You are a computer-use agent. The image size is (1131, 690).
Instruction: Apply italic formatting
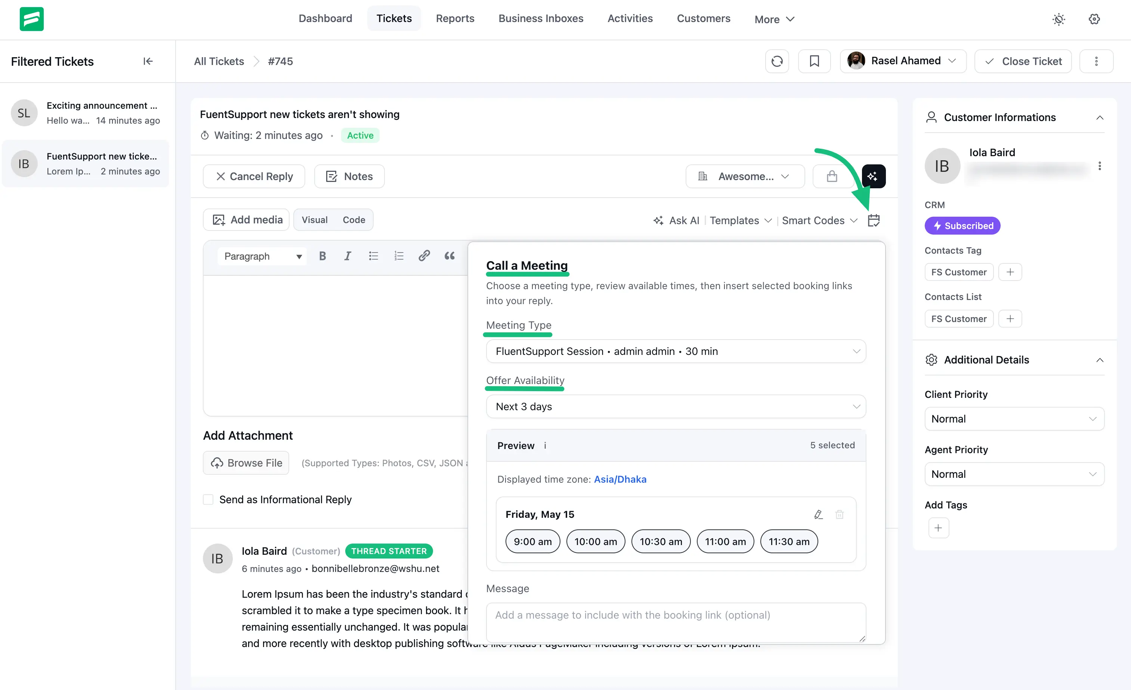(347, 256)
